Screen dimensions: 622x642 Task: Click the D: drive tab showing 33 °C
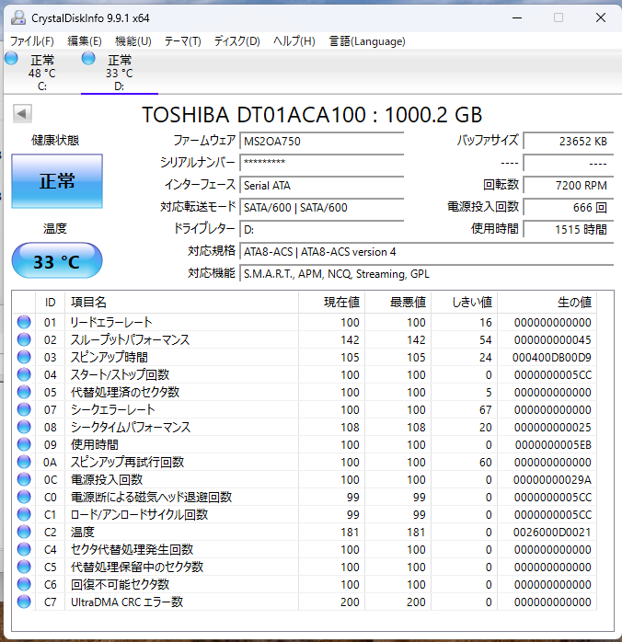click(120, 73)
